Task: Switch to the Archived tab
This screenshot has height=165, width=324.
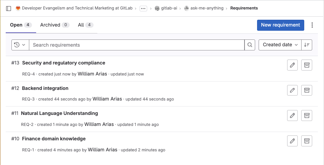Action: click(x=54, y=25)
